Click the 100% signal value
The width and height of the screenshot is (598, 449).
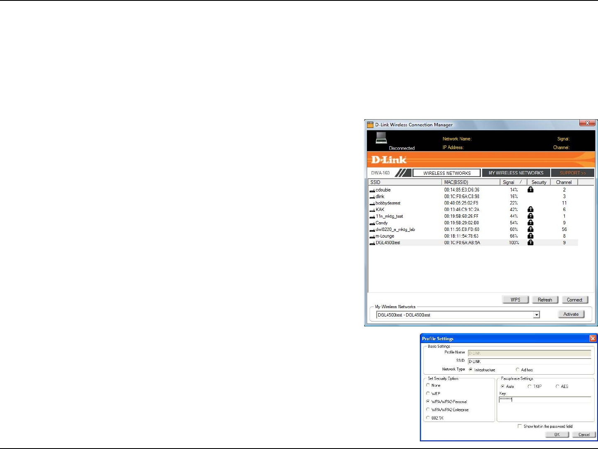(514, 243)
